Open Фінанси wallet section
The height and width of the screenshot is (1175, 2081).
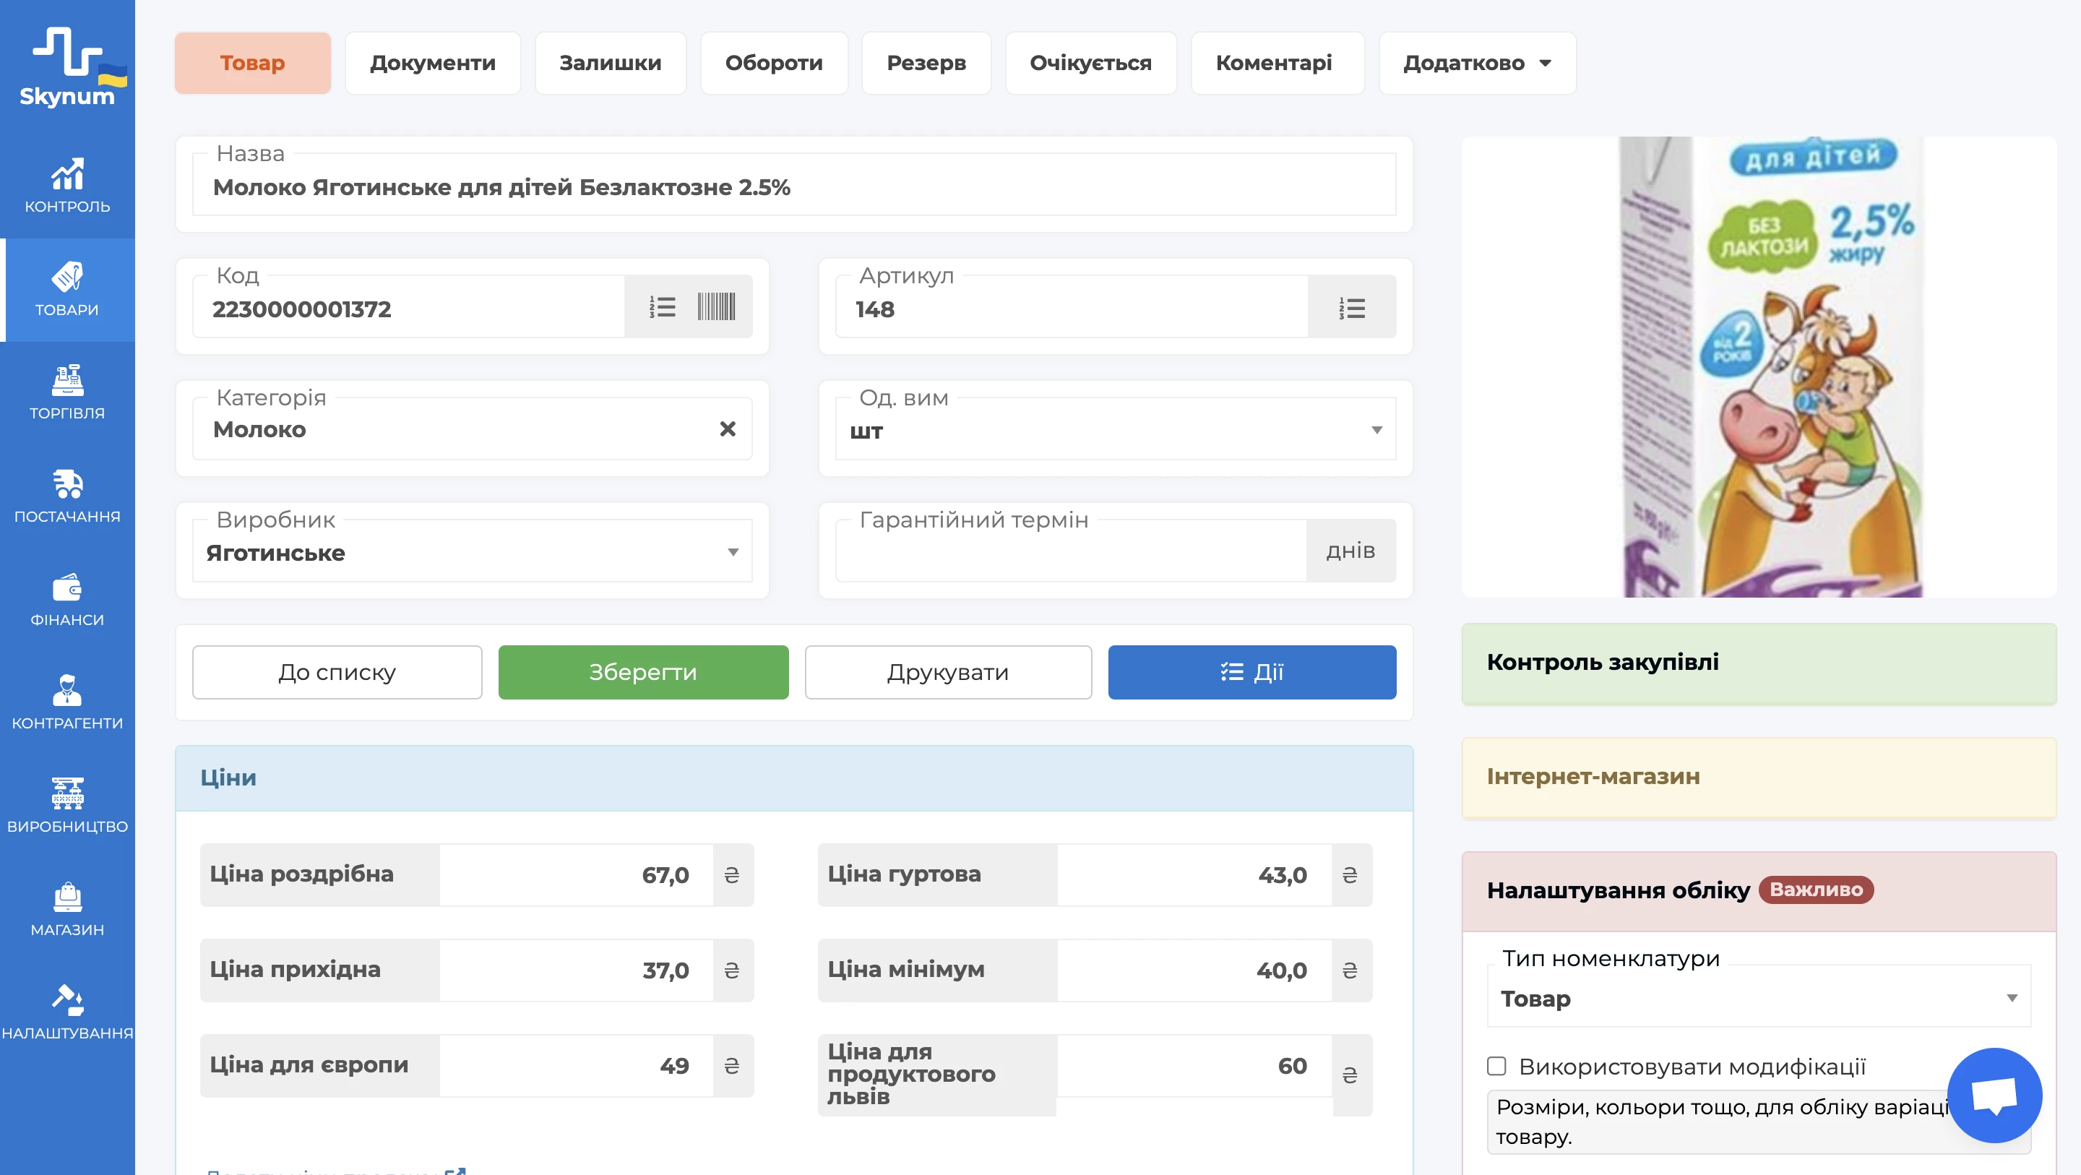(67, 600)
